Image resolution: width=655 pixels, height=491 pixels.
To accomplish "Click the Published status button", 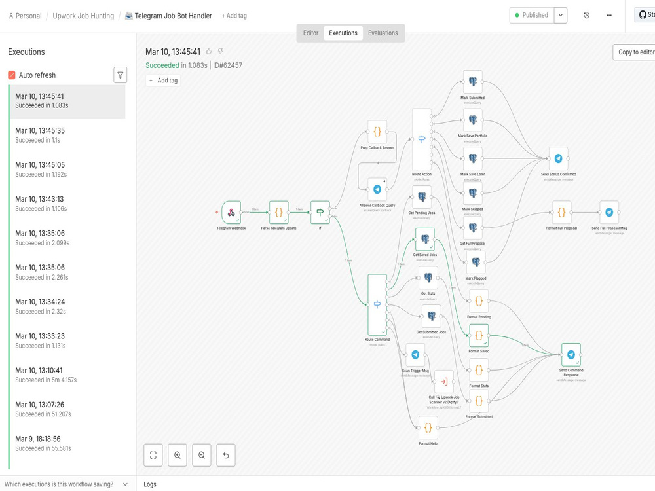I will tap(532, 16).
